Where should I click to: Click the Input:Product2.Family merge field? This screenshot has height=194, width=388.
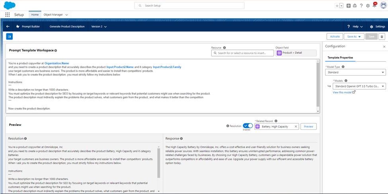[167, 67]
